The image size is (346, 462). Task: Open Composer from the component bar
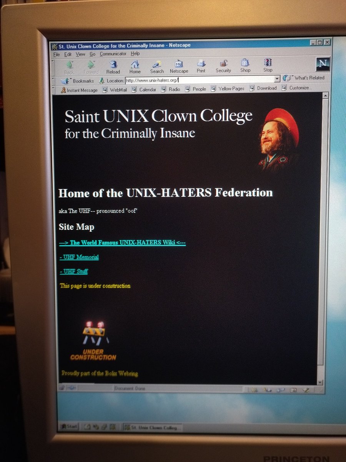pyautogui.click(x=306, y=390)
